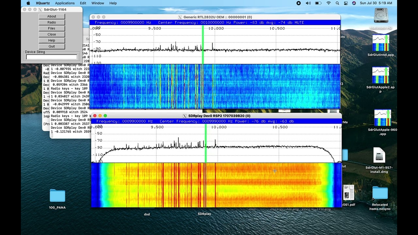Viewport: 418px width, 235px height.
Task: Select the Relocated Items.nosync folder
Action: point(380,194)
